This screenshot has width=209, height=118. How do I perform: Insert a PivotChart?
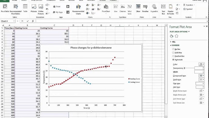pos(106,9)
